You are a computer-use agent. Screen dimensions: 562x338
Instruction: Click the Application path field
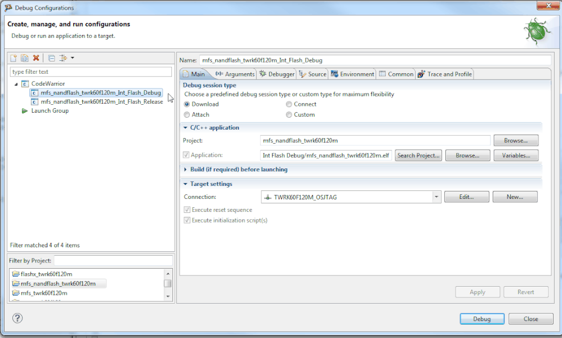[x=326, y=155]
